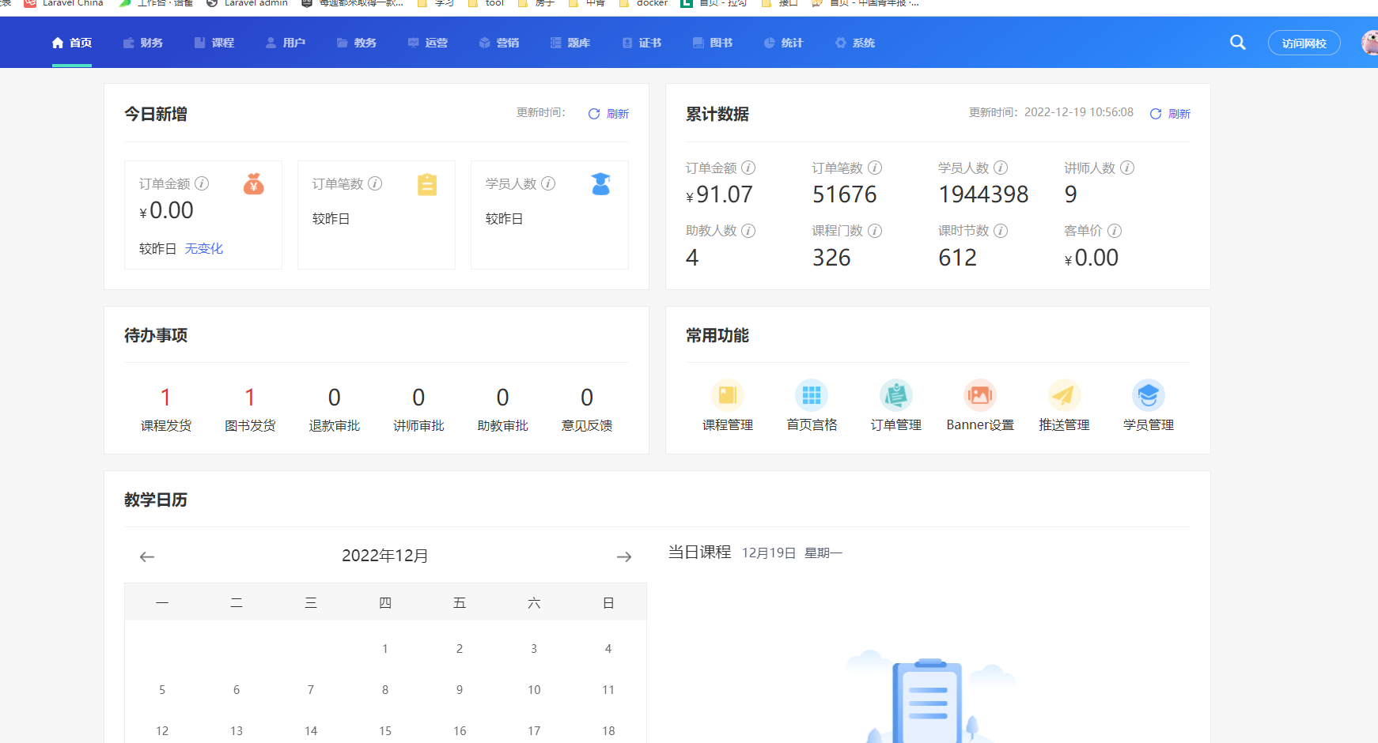Open 退款审批 pending item
1378x743 pixels.
(x=335, y=409)
